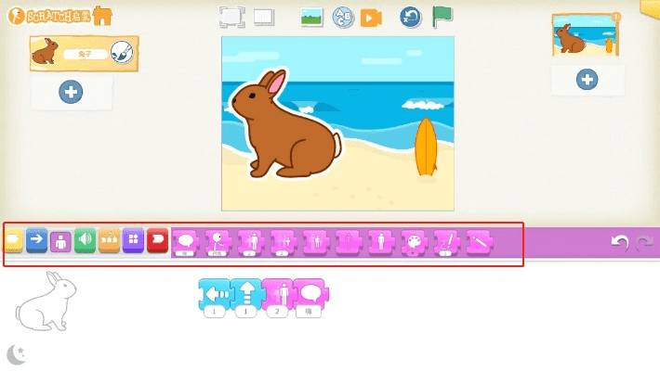This screenshot has height=371, width=660.
Task: Enter full screen presentation mode
Action: (x=231, y=17)
